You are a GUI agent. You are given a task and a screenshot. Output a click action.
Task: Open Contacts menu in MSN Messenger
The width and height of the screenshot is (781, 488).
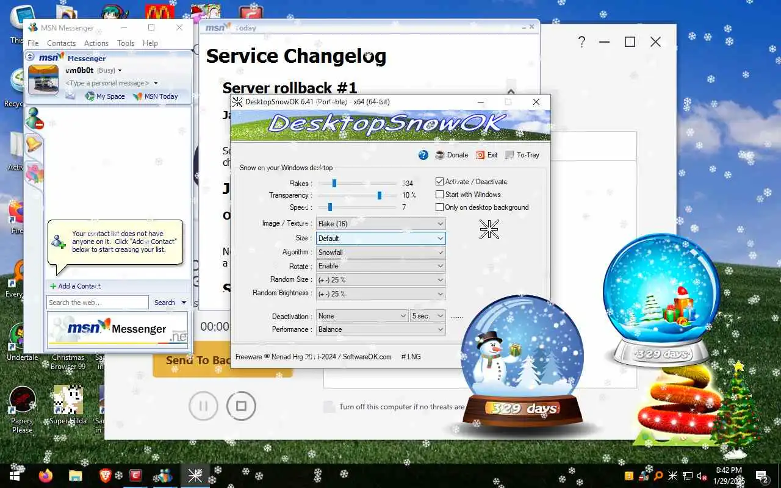point(62,43)
